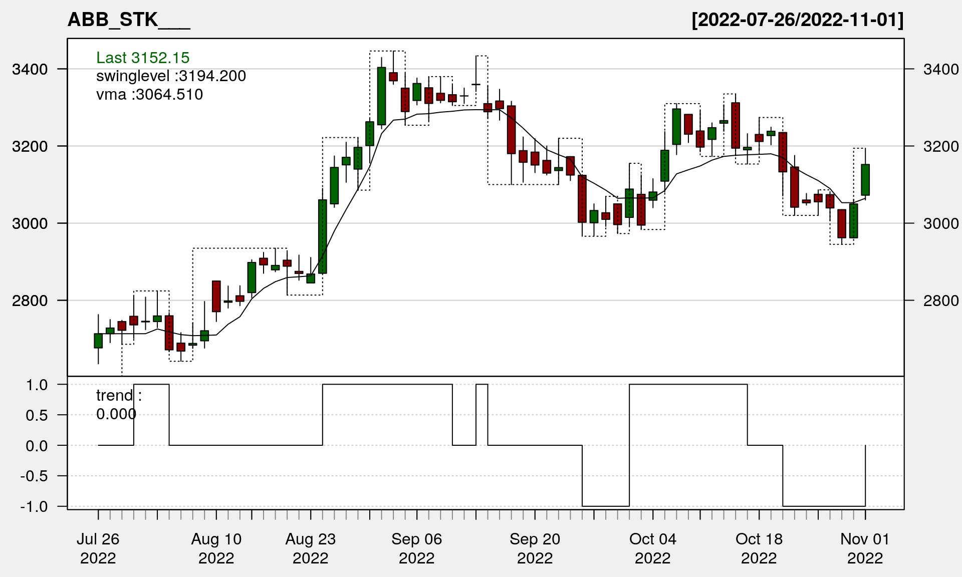Screen dimensions: 962x577
Task: Click the ABB_STK chart title
Action: pos(129,20)
